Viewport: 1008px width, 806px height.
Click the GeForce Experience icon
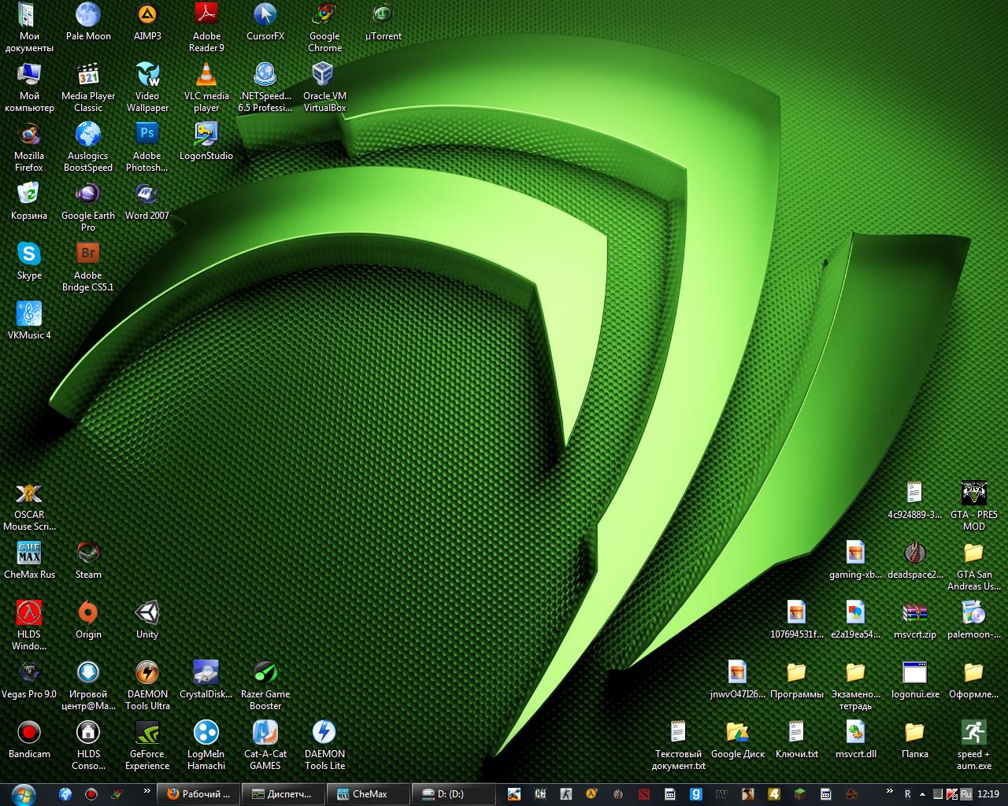[147, 745]
